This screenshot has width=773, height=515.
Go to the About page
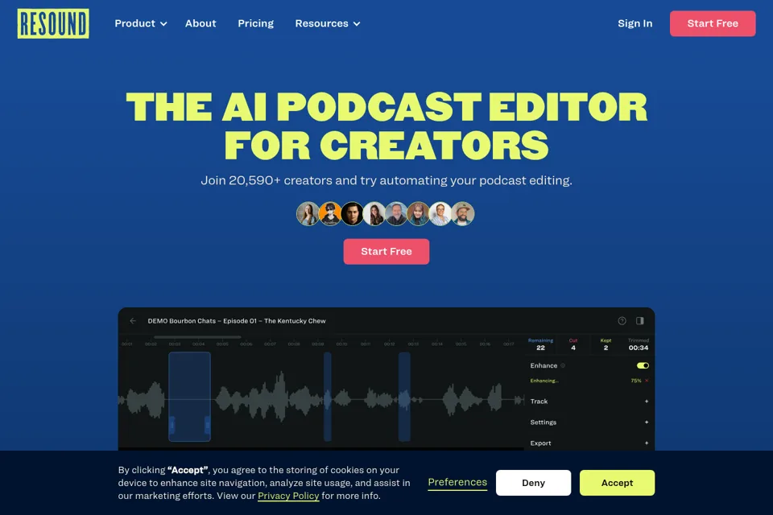tap(200, 23)
